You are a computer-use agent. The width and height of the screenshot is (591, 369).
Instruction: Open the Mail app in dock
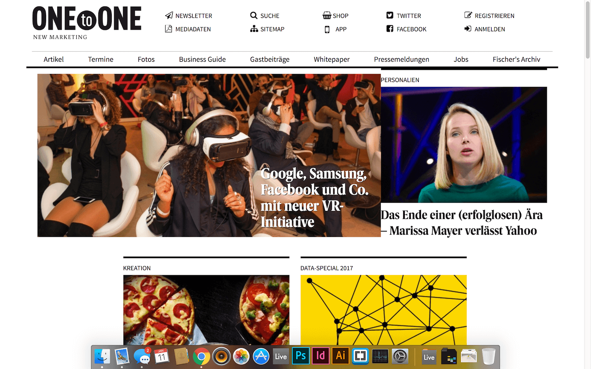point(122,356)
